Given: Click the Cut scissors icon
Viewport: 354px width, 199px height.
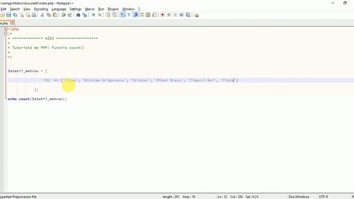Looking at the screenshot, I should click(42, 15).
